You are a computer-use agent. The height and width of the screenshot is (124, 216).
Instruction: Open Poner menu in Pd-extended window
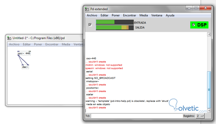[116, 15]
